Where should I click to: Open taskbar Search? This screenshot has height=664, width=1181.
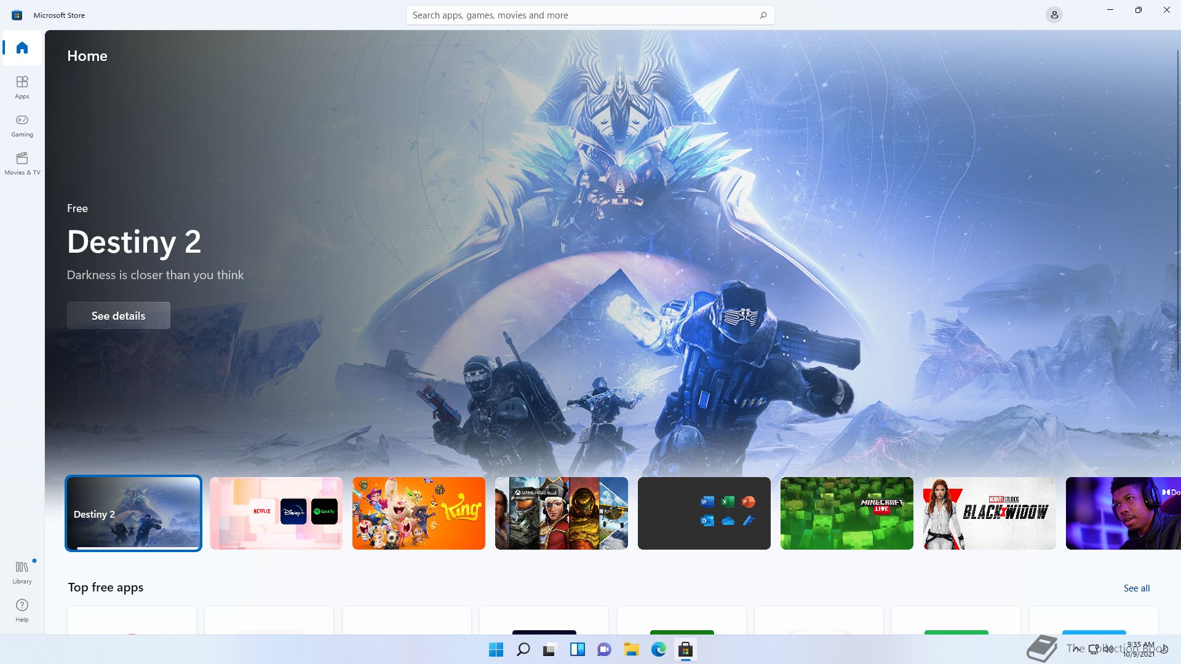tap(523, 649)
